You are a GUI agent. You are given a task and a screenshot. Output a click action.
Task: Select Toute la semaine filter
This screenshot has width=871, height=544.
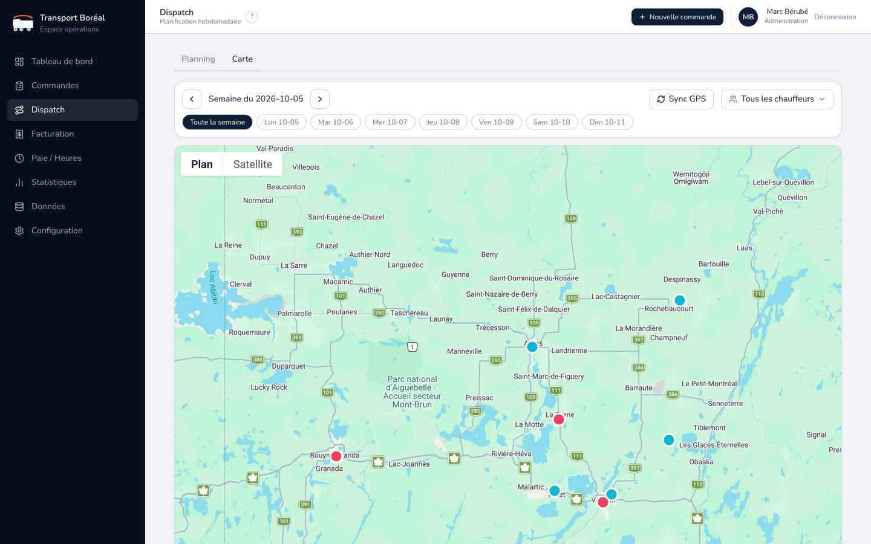tap(217, 122)
